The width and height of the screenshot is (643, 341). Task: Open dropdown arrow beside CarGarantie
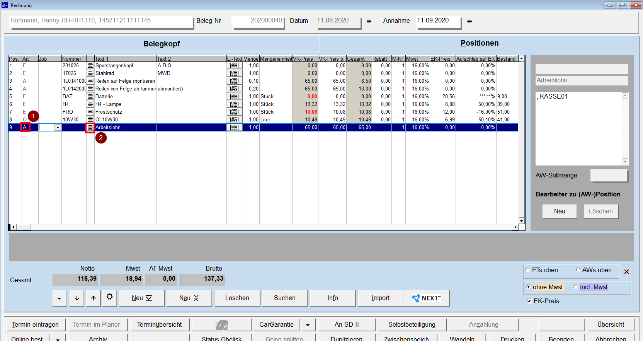[x=308, y=325]
